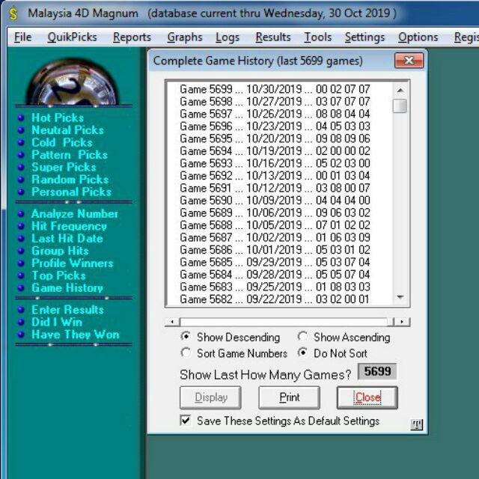Image resolution: width=479 pixels, height=479 pixels.
Task: Click the bullet icon beside Game History
Action: click(x=21, y=288)
